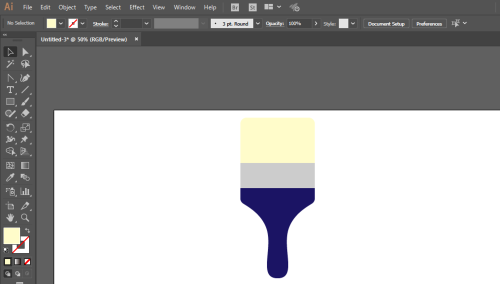Screen dimensions: 500x284
Task: Select the Shape Builder tool
Action: (x=10, y=151)
